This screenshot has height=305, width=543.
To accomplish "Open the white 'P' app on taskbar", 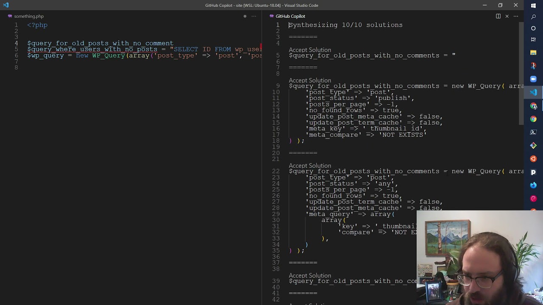I will point(533,172).
